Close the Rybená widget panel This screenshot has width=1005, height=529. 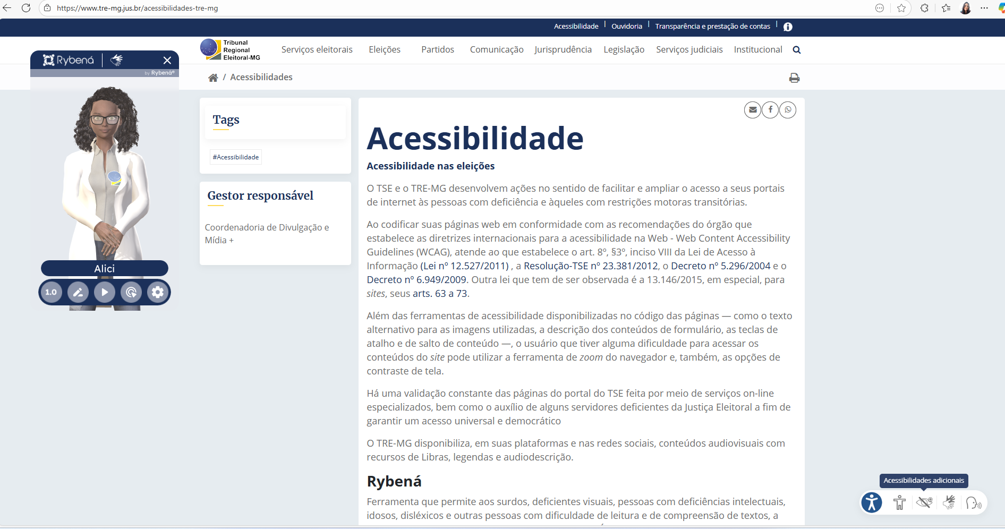[x=167, y=61]
